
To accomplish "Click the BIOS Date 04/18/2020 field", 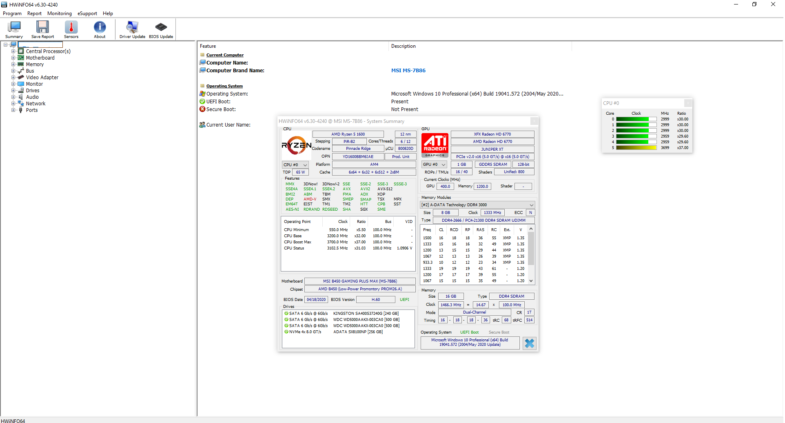I will point(316,300).
